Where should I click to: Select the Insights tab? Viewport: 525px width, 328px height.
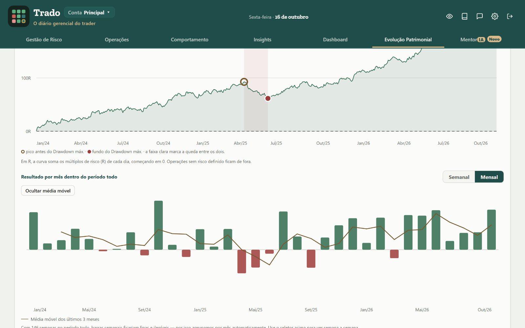click(262, 40)
